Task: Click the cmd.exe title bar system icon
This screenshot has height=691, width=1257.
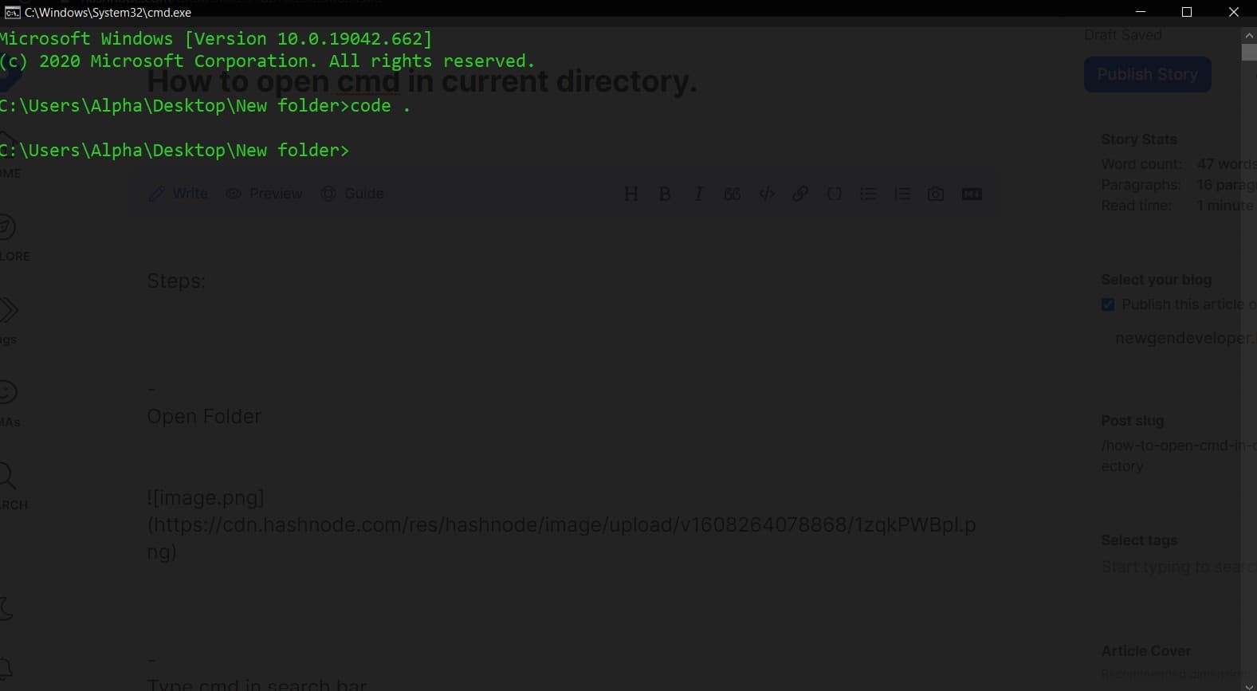Action: point(12,12)
